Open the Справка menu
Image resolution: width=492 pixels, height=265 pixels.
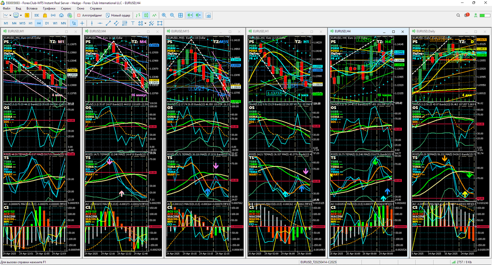(x=96, y=8)
